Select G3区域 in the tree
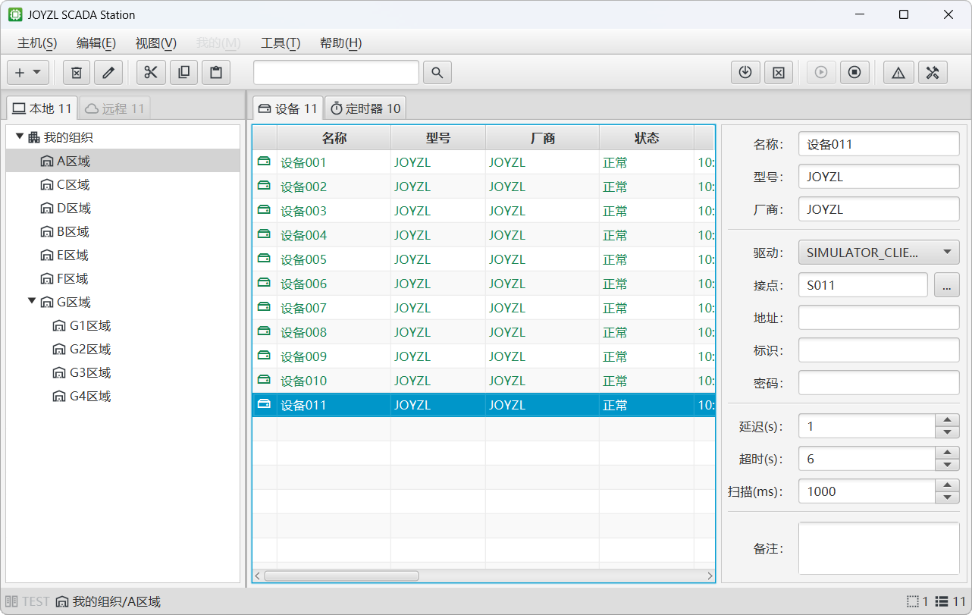Viewport: 972px width, 615px height. pos(123,372)
